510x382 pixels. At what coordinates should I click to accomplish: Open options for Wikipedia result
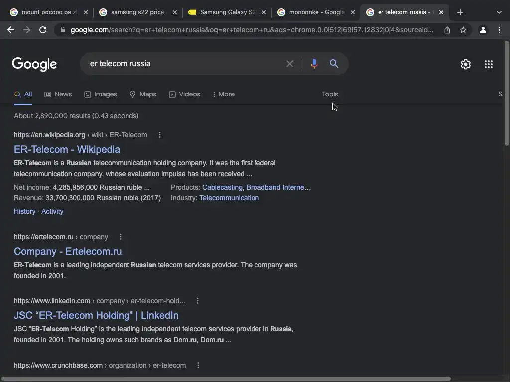pos(160,135)
